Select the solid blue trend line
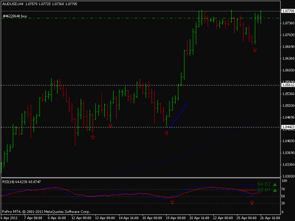The width and height of the screenshot is (295, 221). [x=178, y=116]
